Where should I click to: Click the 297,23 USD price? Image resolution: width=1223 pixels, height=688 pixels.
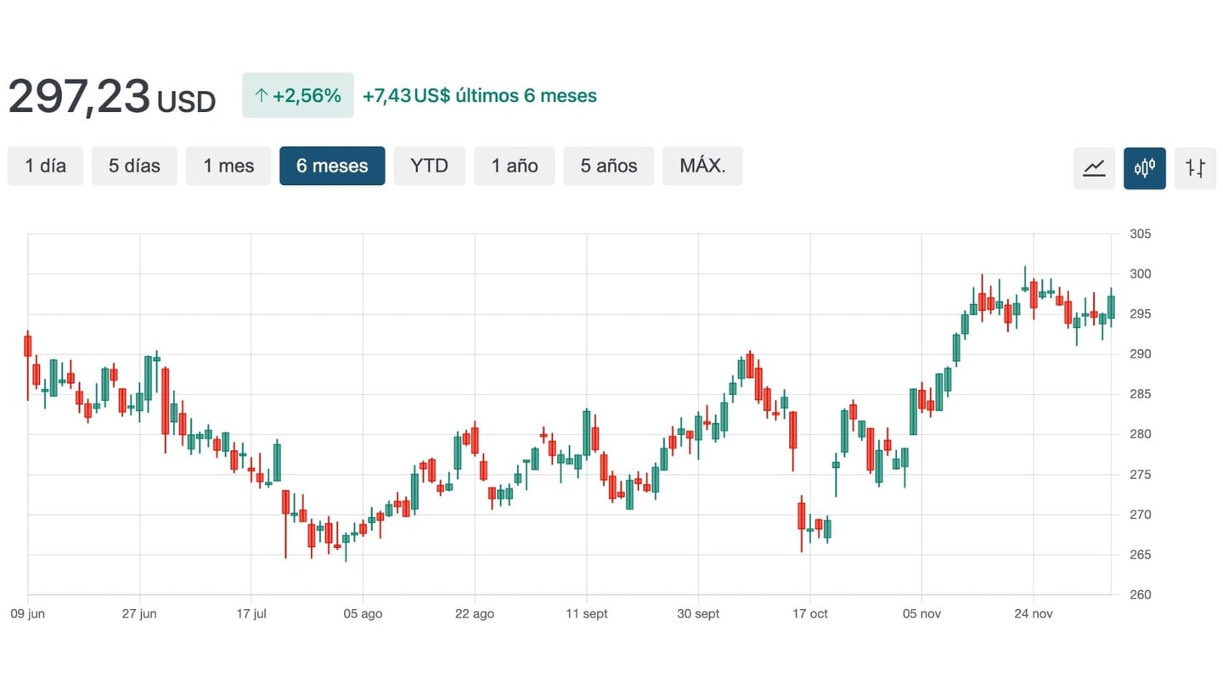point(111,97)
